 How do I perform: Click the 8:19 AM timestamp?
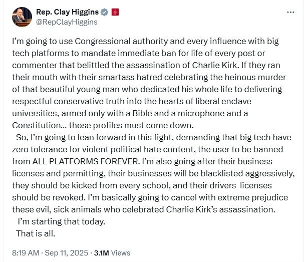coord(26,253)
